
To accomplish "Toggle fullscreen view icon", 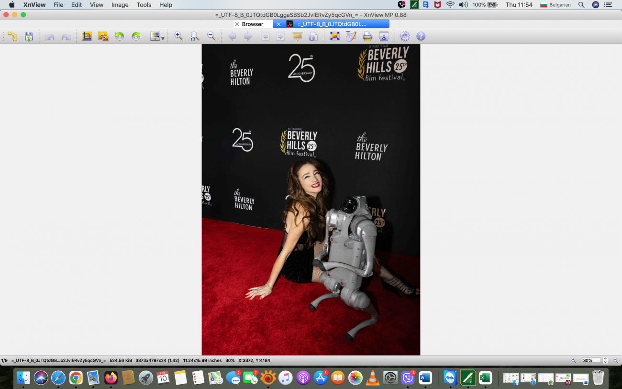I will point(334,36).
